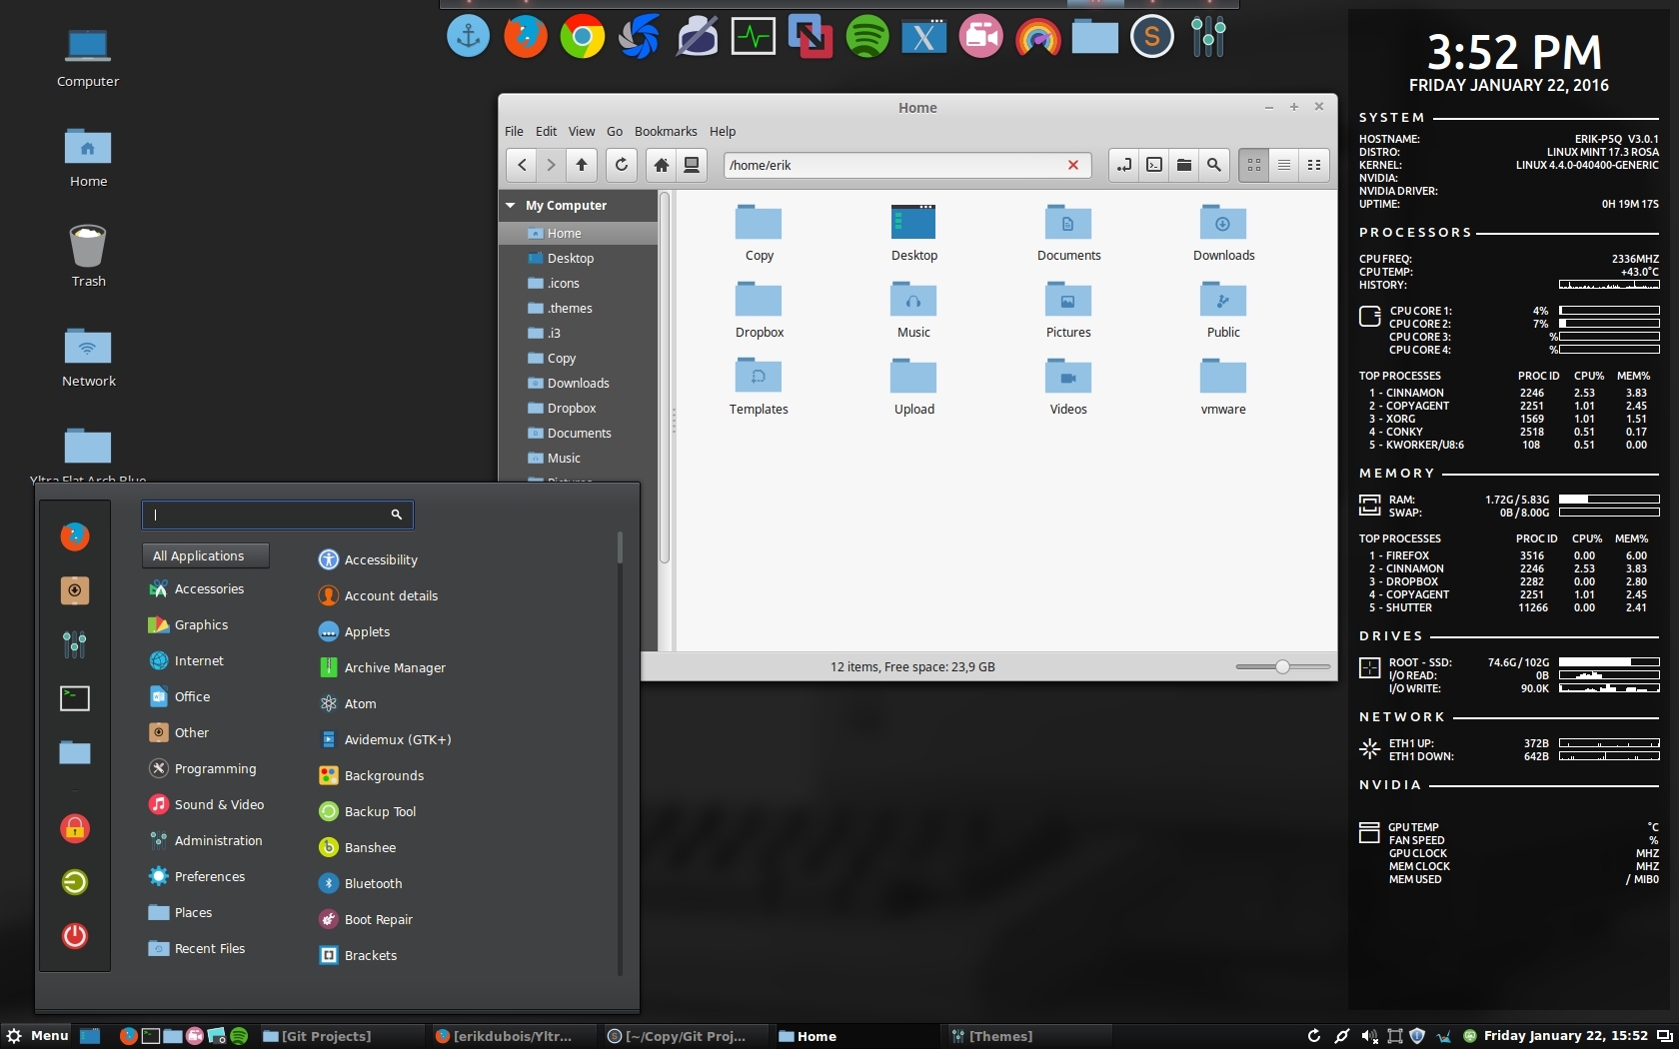This screenshot has width=1679, height=1049.
Task: Open the File menu
Action: tap(514, 131)
